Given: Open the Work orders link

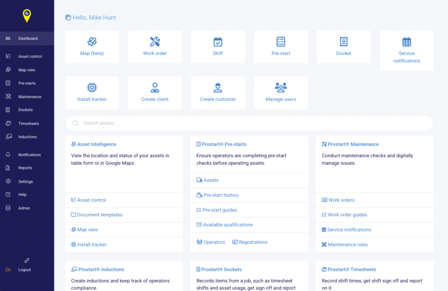Looking at the screenshot, I should pos(338,200).
